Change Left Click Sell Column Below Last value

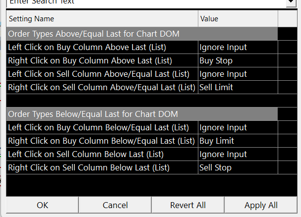click(238, 155)
